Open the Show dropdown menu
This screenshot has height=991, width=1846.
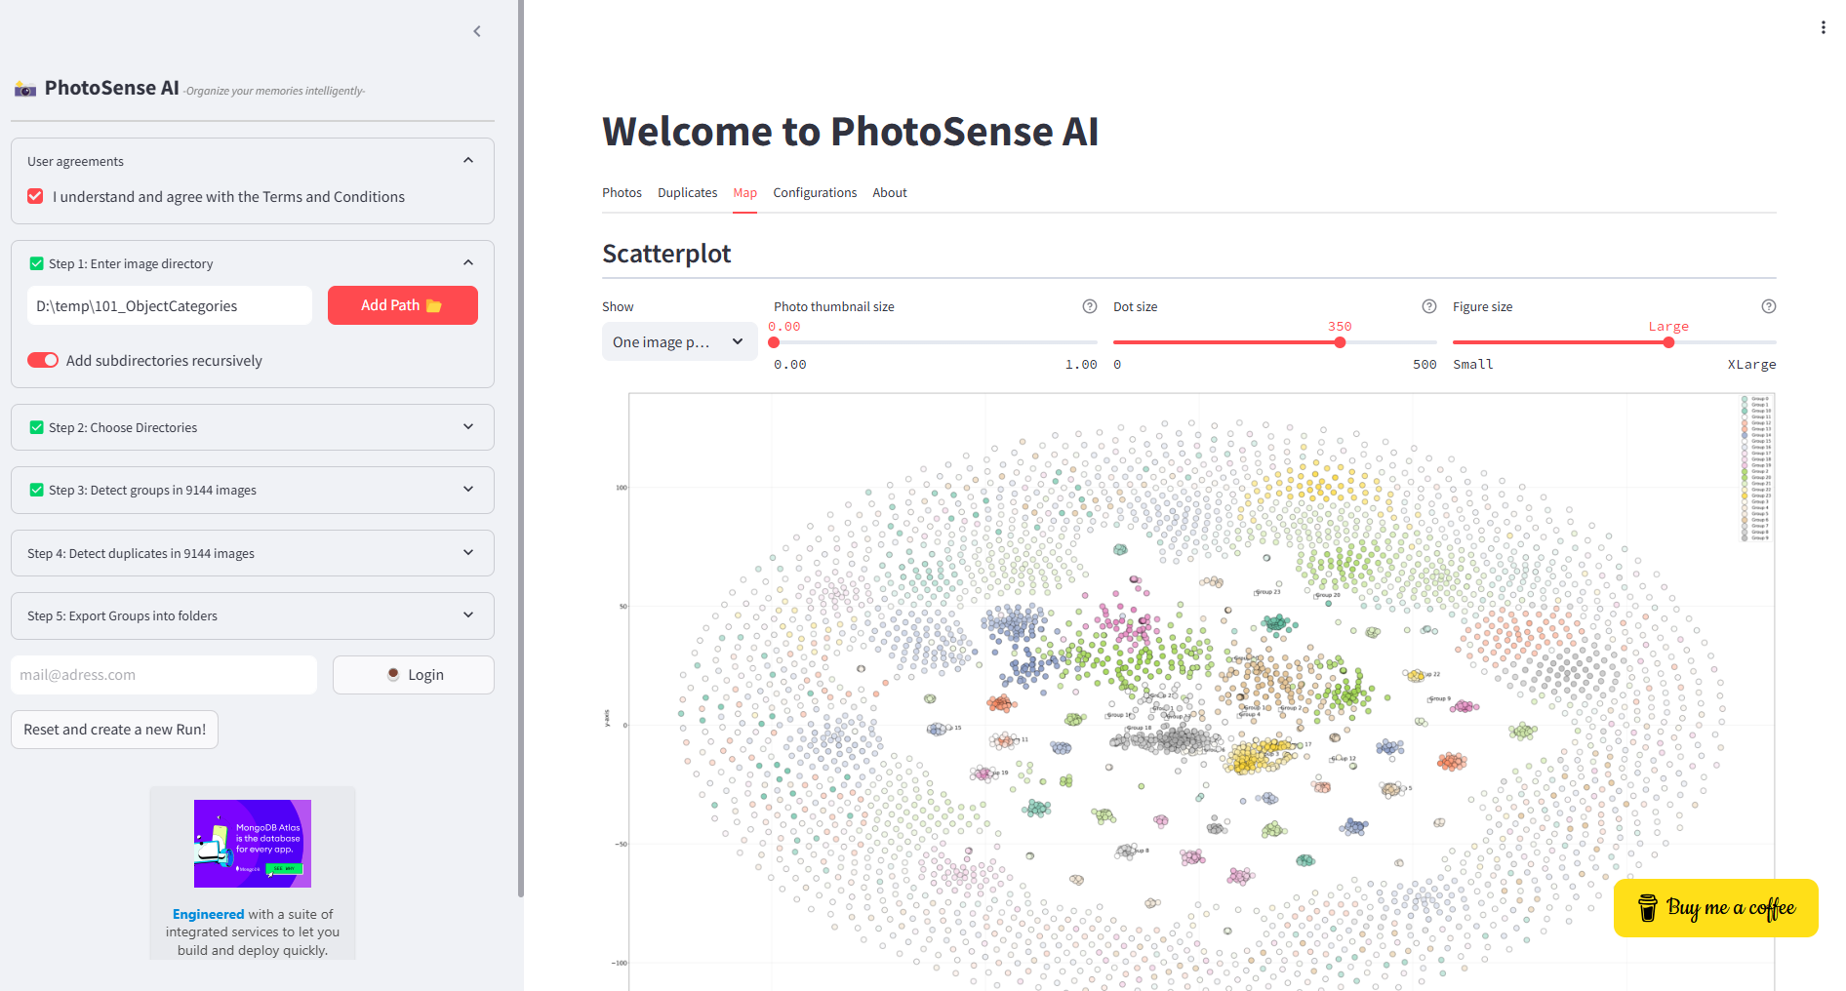(x=680, y=341)
